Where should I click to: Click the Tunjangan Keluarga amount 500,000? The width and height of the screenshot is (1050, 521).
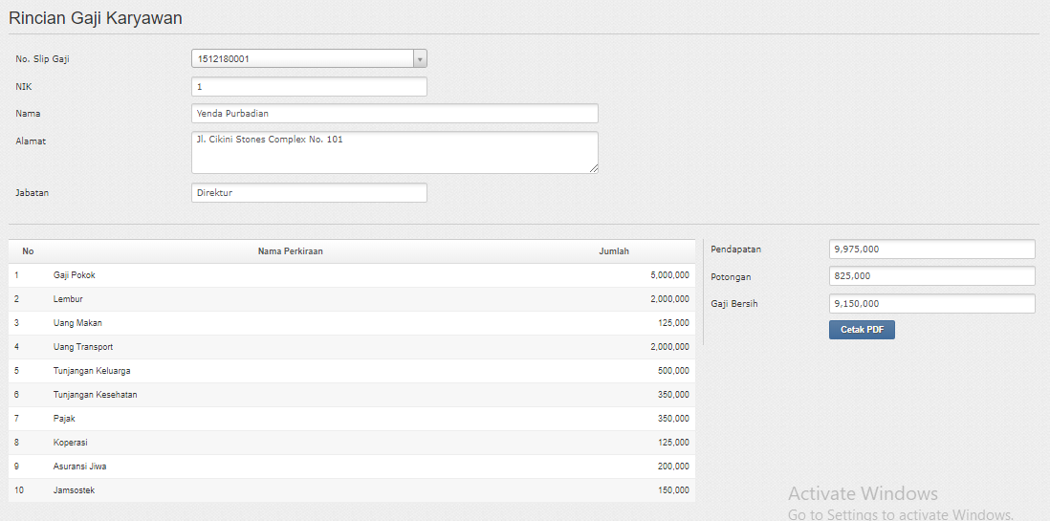(673, 371)
